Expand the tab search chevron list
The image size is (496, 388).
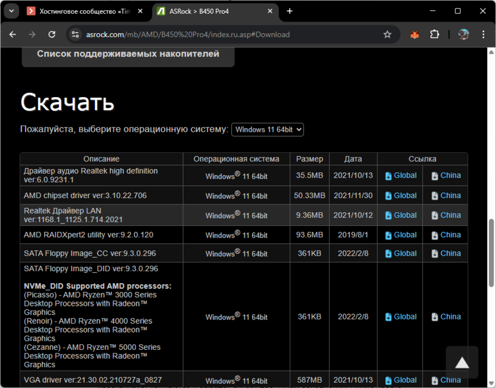pos(11,11)
